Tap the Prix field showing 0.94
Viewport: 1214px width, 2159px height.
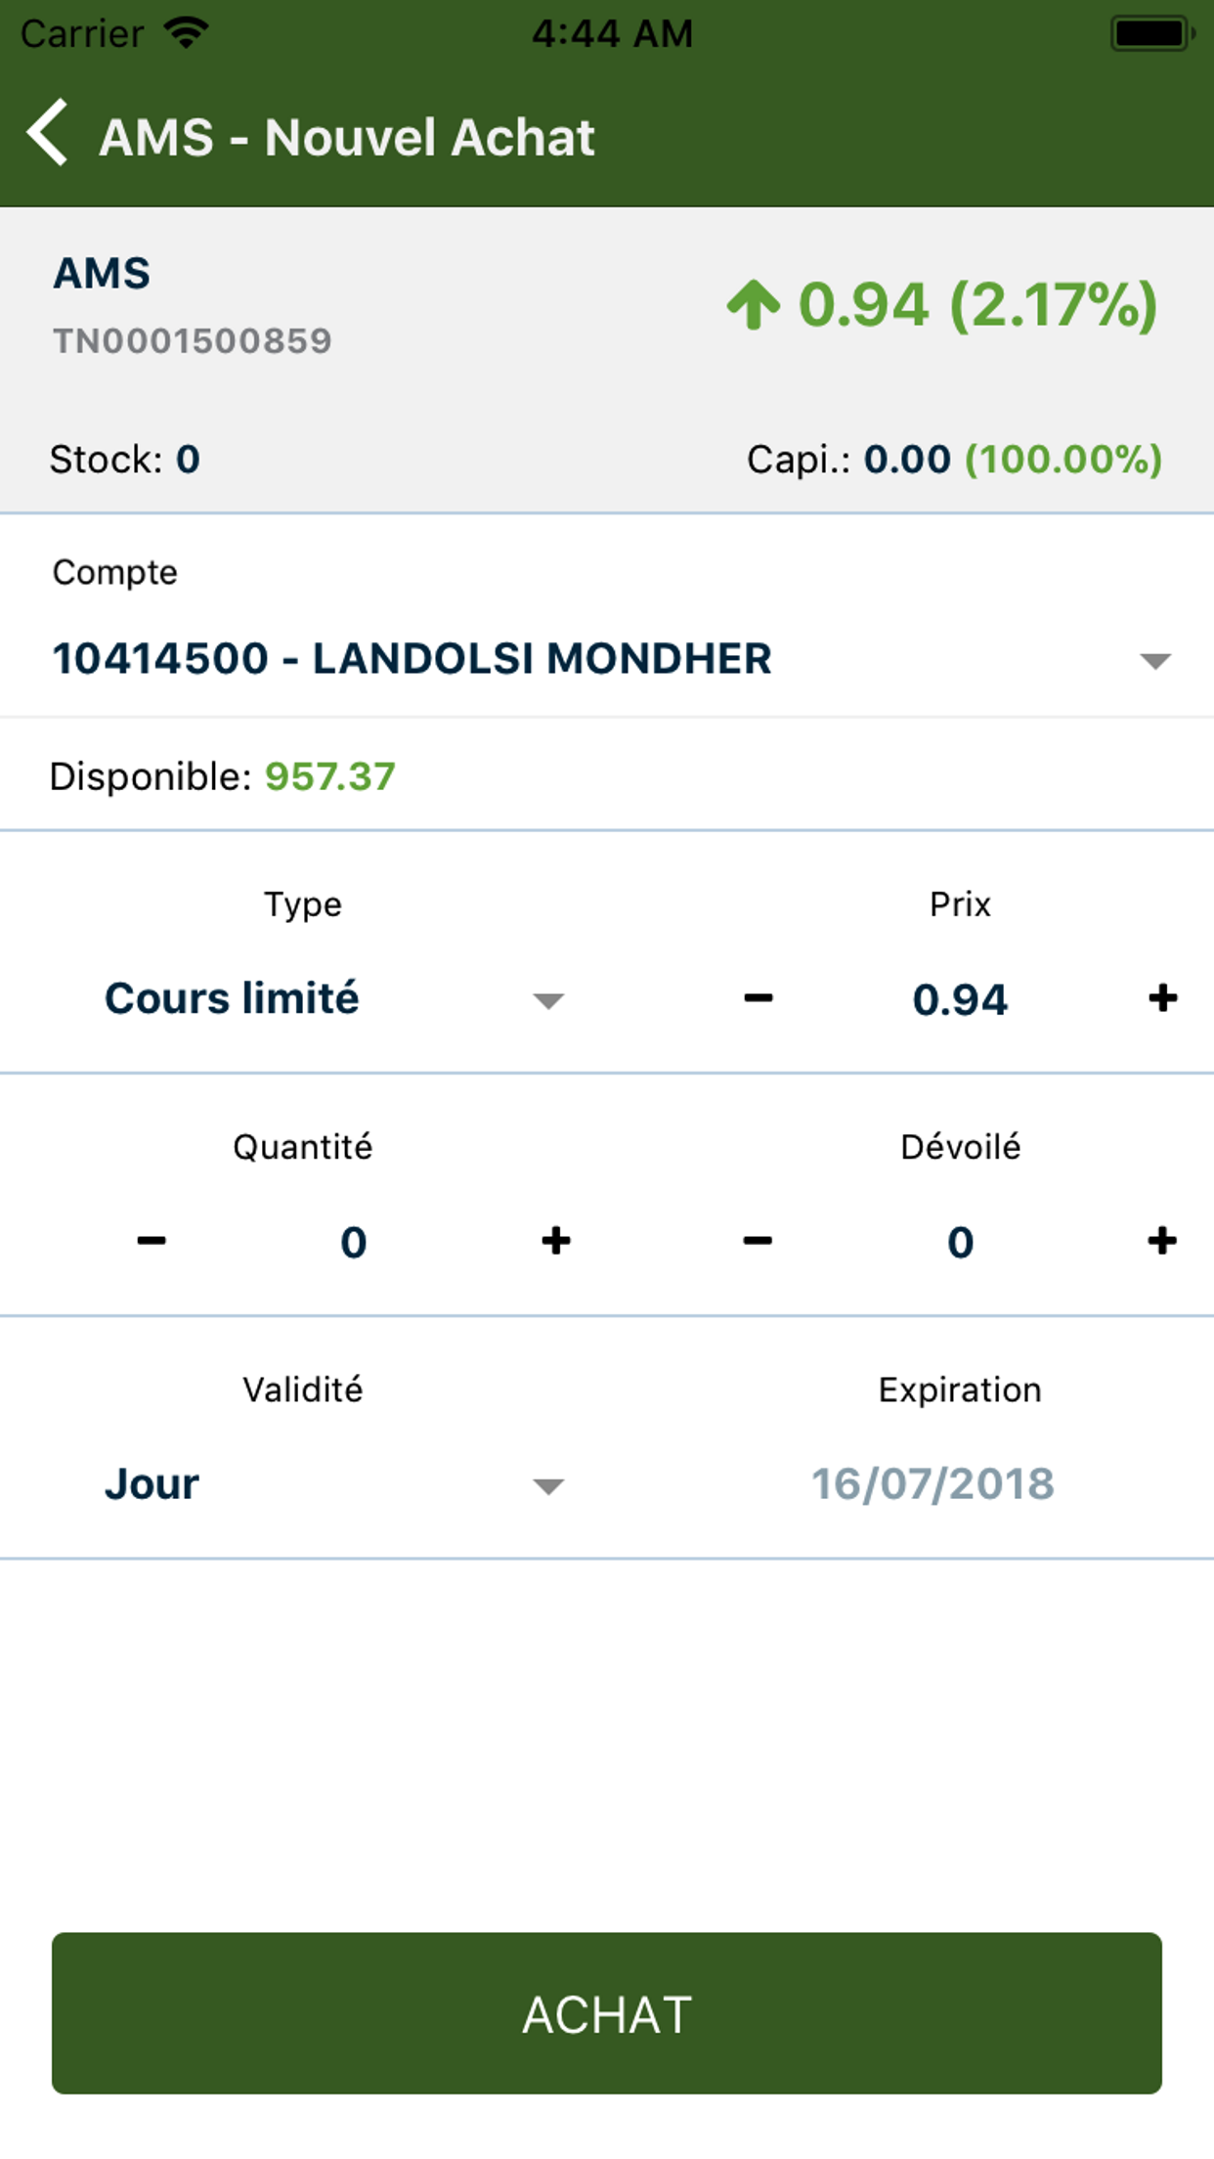[x=960, y=999]
